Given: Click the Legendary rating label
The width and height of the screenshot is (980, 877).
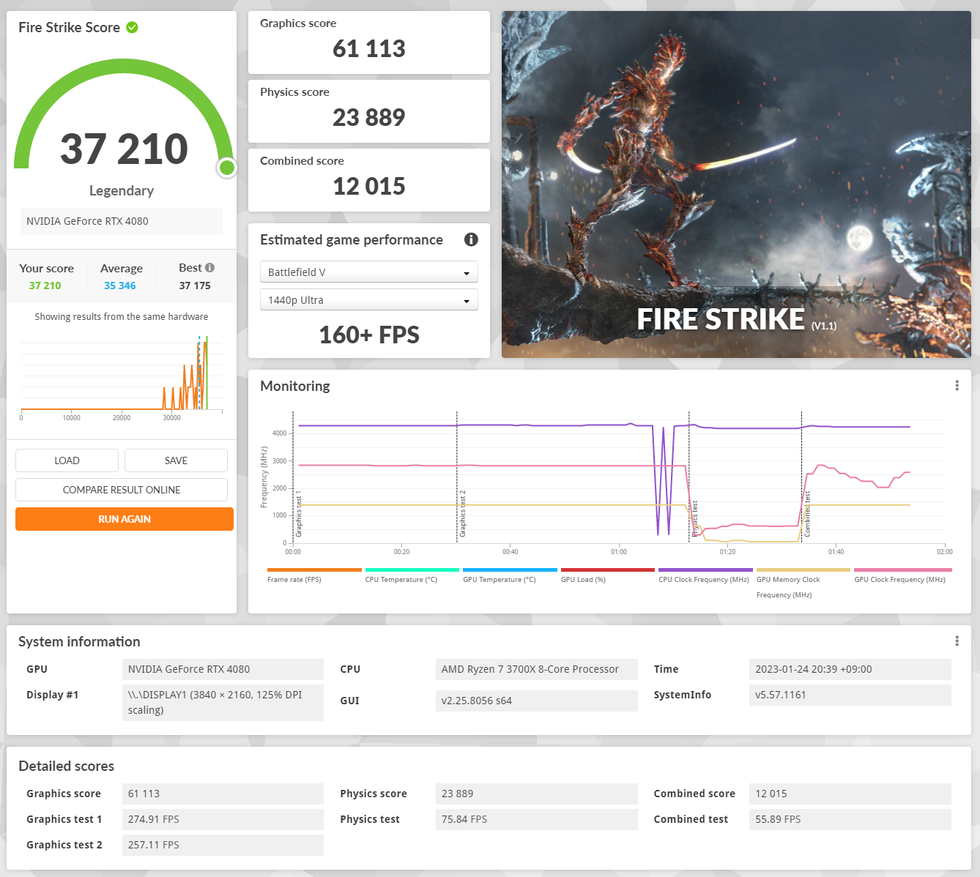Looking at the screenshot, I should [x=122, y=190].
